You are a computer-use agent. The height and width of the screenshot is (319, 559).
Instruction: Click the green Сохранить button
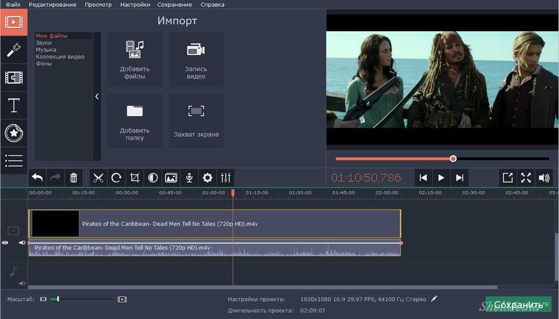pyautogui.click(x=518, y=304)
